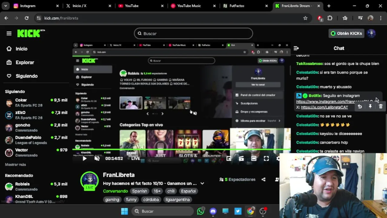Image resolution: width=387 pixels, height=218 pixels.
Task: Click the KICK logo
Action: tap(31, 33)
